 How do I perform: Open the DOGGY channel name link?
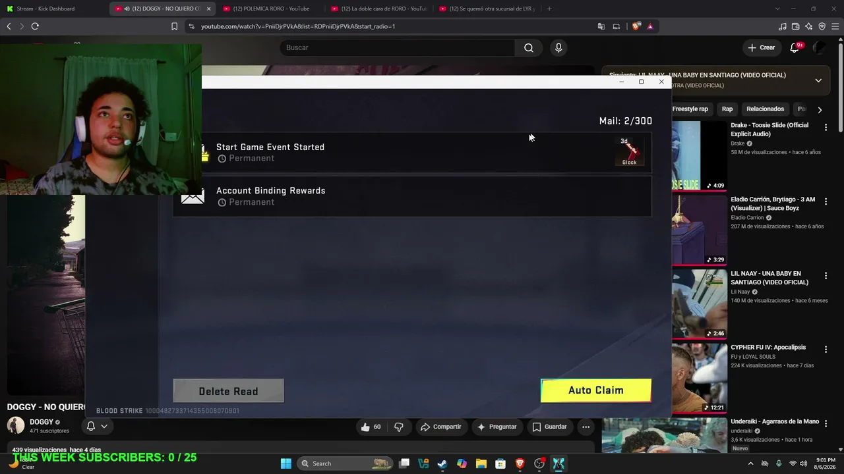[42, 422]
